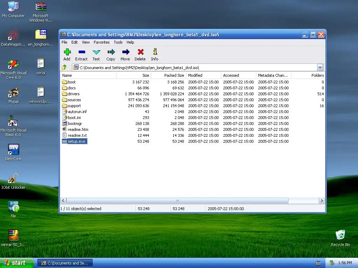This screenshot has width=358, height=268.
Task: Select the readme.txt file icon
Action: click(65, 135)
